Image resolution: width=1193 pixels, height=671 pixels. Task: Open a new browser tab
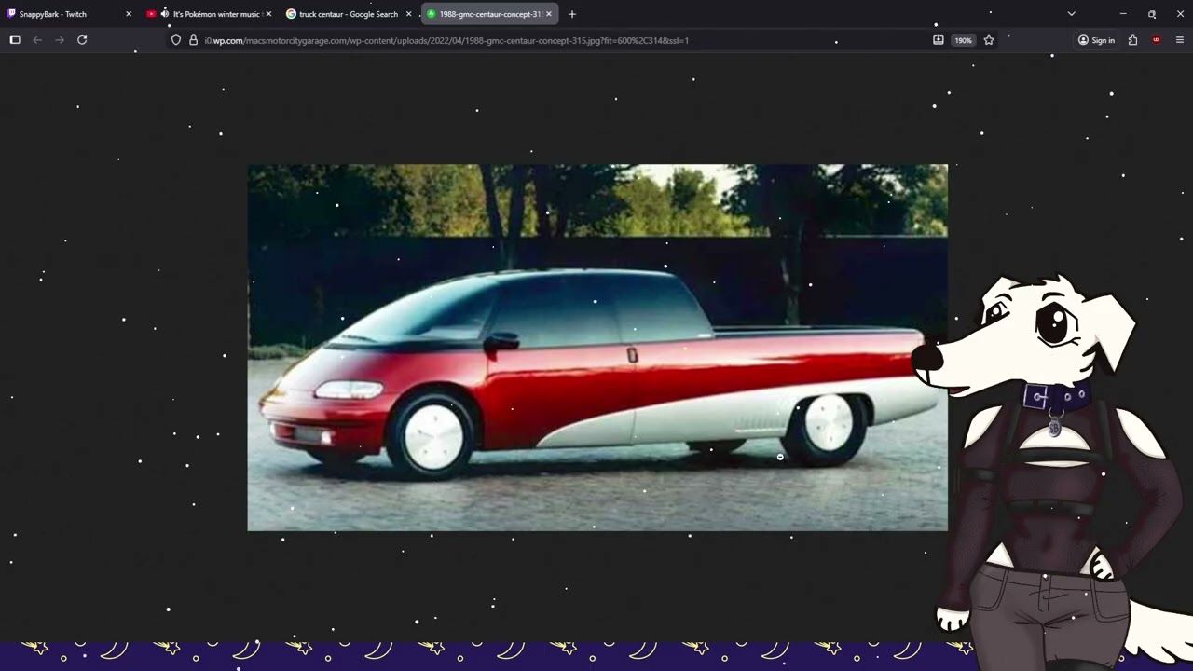pyautogui.click(x=572, y=14)
